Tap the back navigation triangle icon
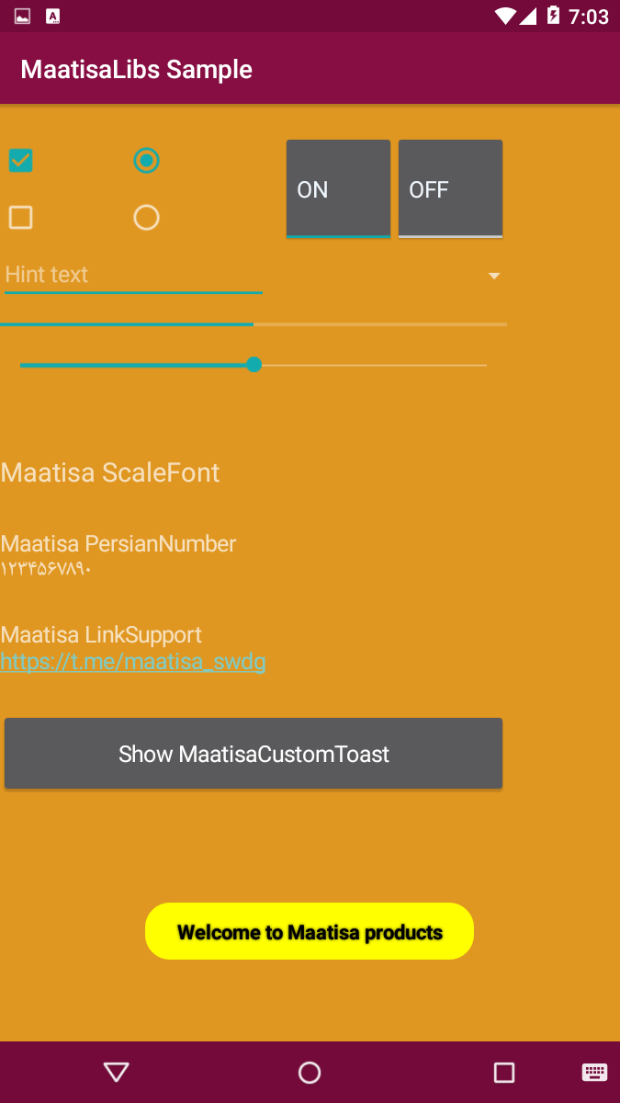Image resolution: width=620 pixels, height=1103 pixels. click(116, 1072)
